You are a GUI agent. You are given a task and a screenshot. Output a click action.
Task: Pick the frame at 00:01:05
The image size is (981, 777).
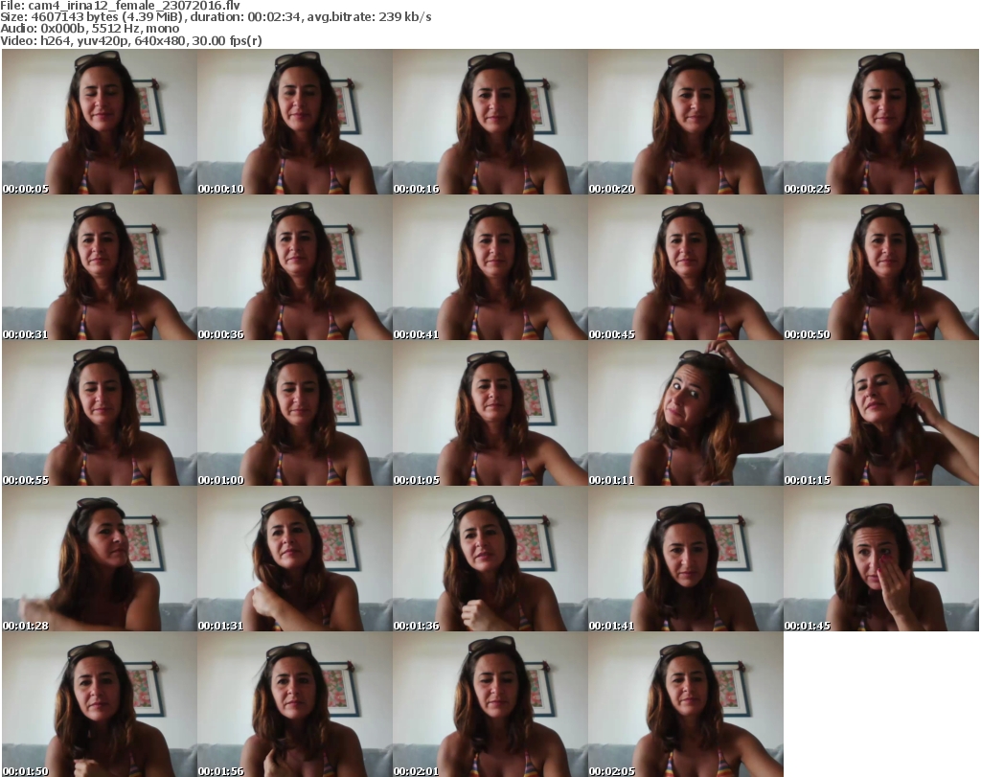[490, 414]
